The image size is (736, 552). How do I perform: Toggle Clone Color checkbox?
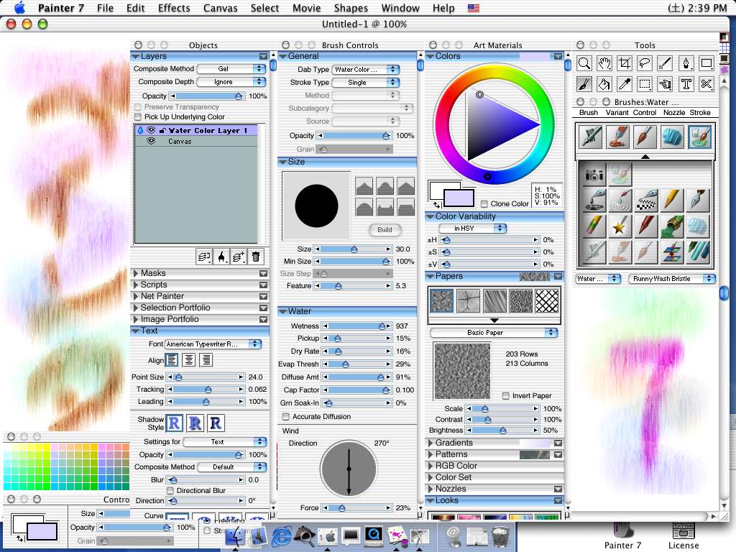coord(484,203)
